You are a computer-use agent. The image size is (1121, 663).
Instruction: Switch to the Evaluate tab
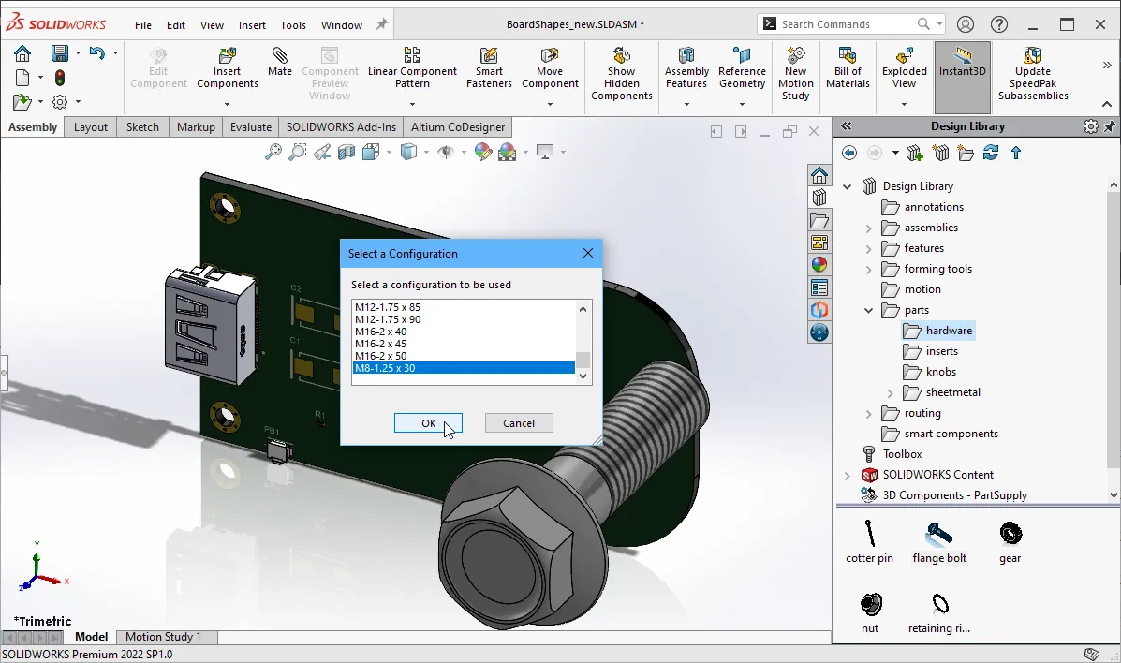coord(251,127)
